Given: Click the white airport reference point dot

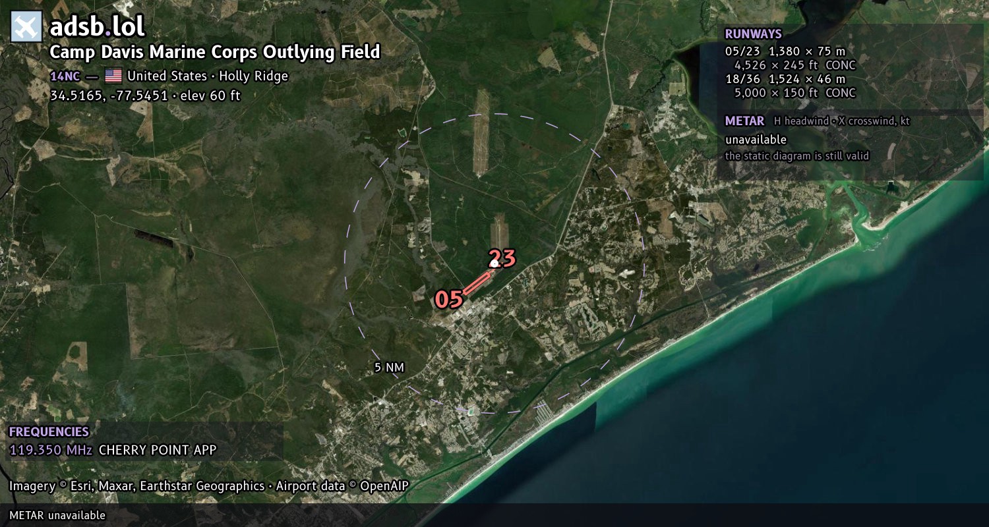Looking at the screenshot, I should click(x=494, y=263).
